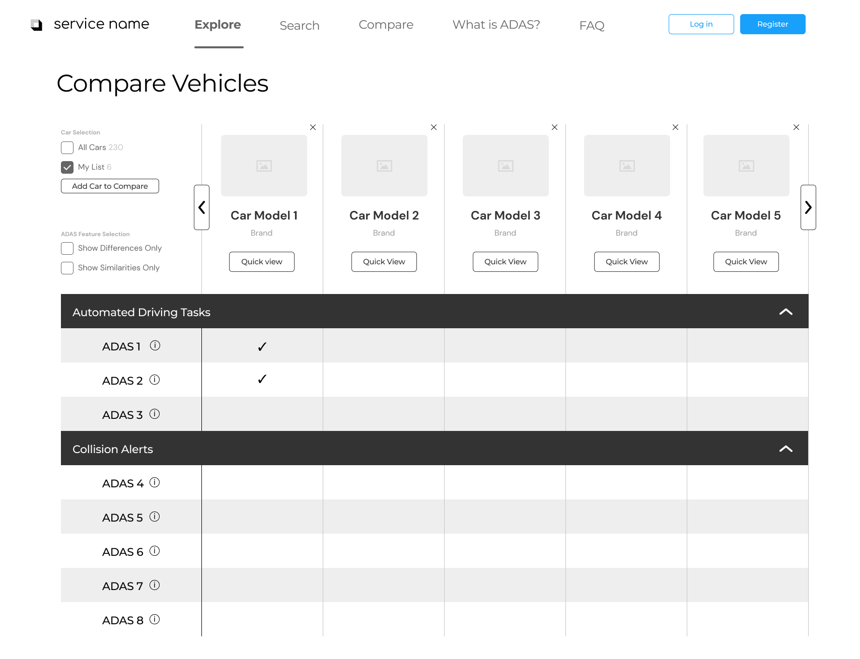Image resolution: width=860 pixels, height=659 pixels.
Task: Open Quick View for Car Model 5
Action: pos(746,262)
